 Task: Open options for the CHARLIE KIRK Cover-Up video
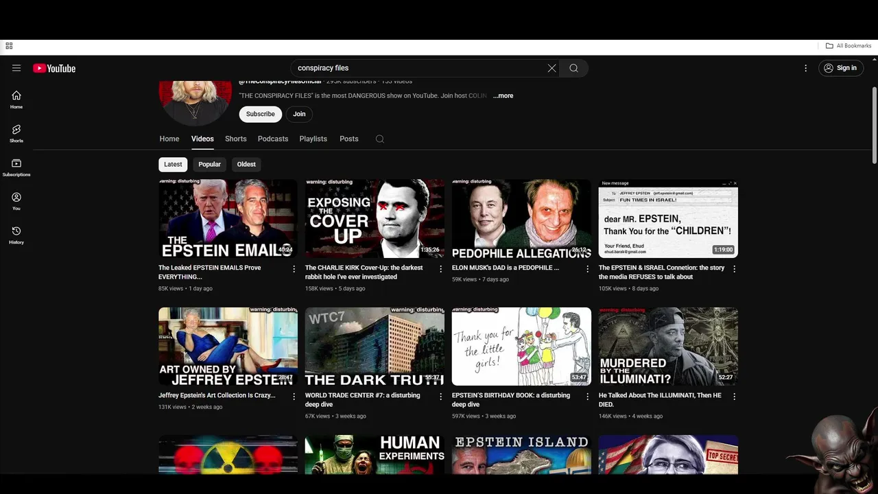pos(440,269)
